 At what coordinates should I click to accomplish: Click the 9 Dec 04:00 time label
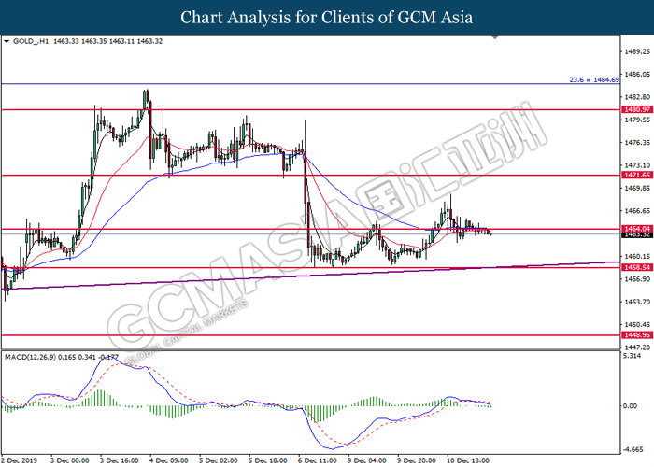tap(367, 460)
